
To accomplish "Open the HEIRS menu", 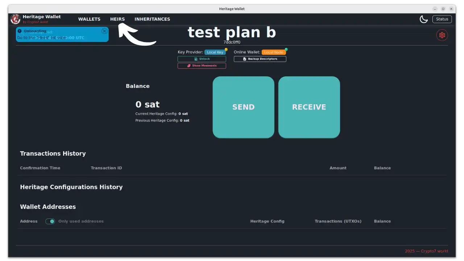I will (117, 19).
